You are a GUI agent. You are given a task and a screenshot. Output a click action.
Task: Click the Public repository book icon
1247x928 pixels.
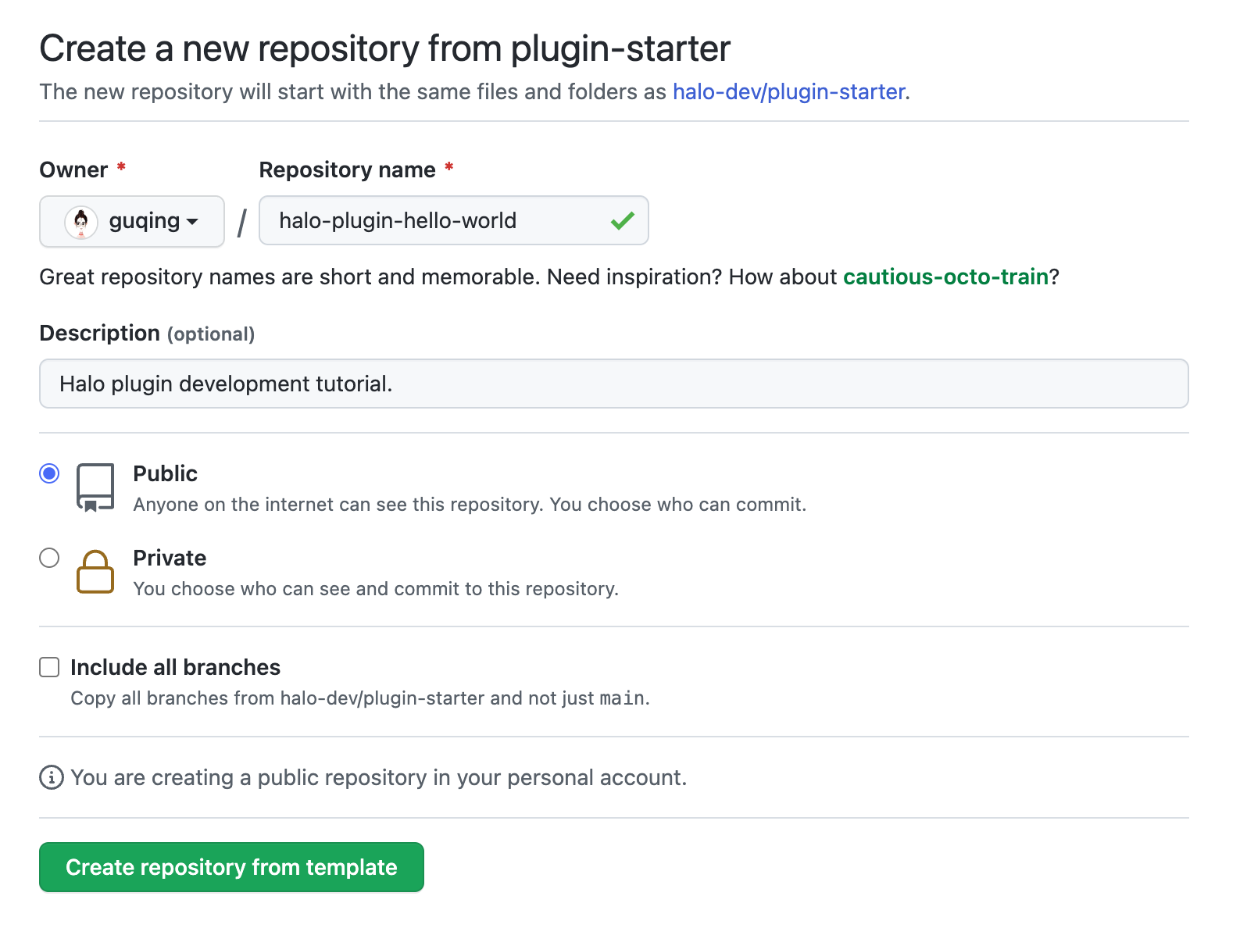point(95,487)
